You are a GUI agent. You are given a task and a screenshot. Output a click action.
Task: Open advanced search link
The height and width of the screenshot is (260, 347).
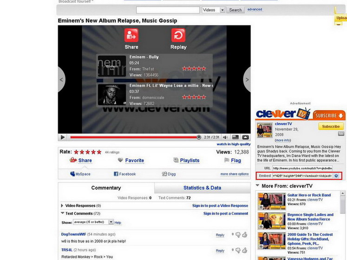coord(255,9)
